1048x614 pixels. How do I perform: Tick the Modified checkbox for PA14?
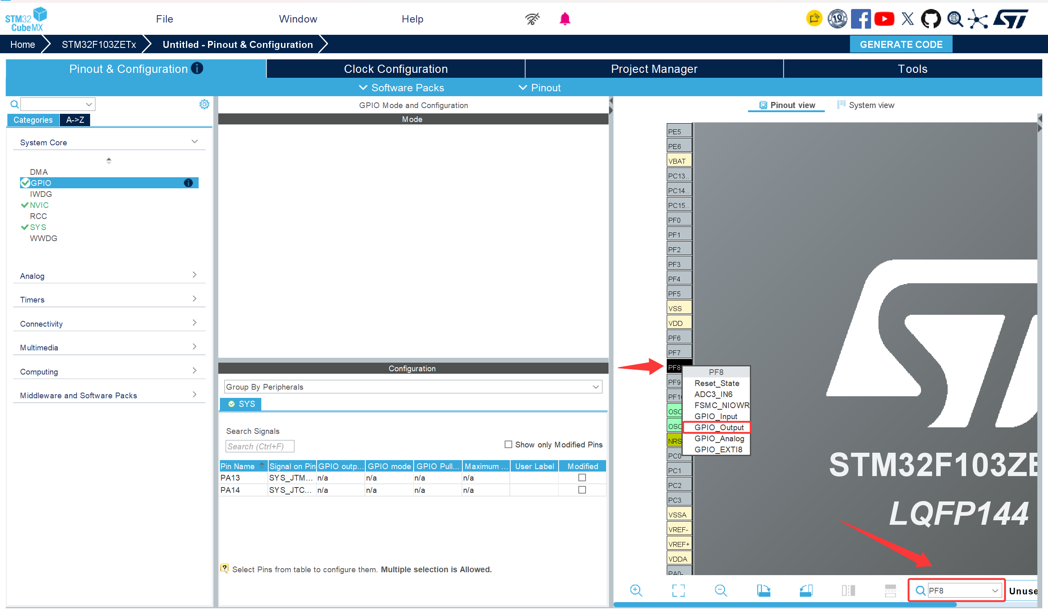coord(582,490)
